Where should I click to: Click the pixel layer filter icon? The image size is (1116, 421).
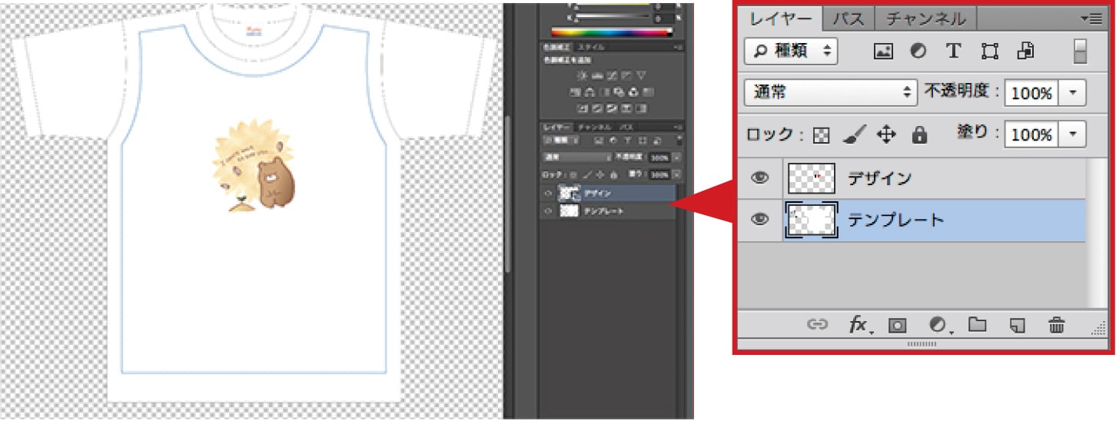click(883, 51)
